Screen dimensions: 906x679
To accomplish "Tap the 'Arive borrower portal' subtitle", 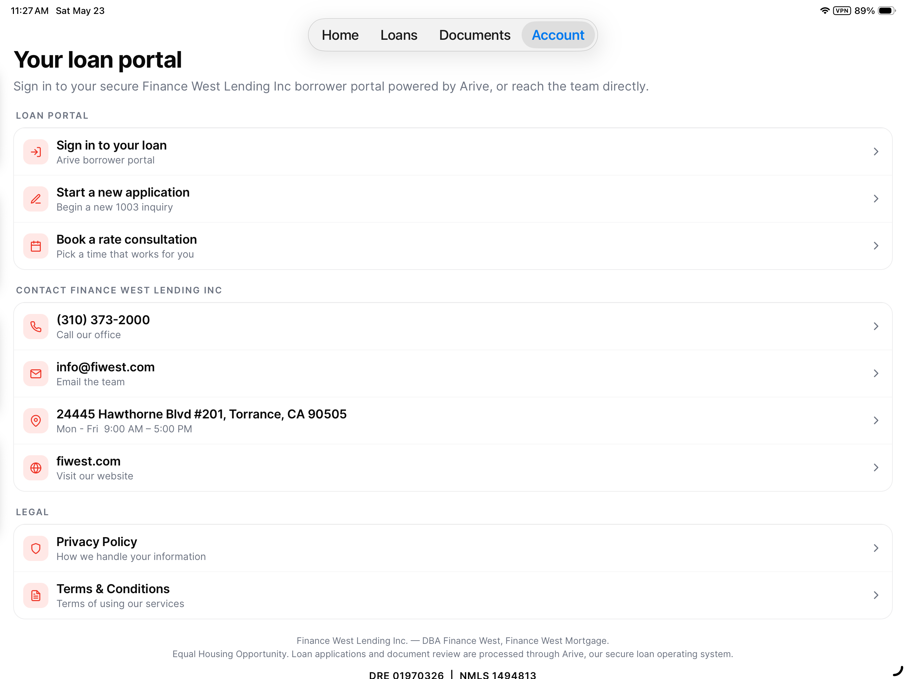I will point(105,160).
